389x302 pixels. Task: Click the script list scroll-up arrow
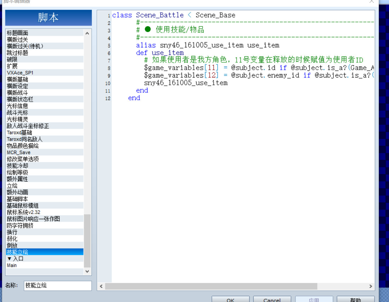(87, 33)
